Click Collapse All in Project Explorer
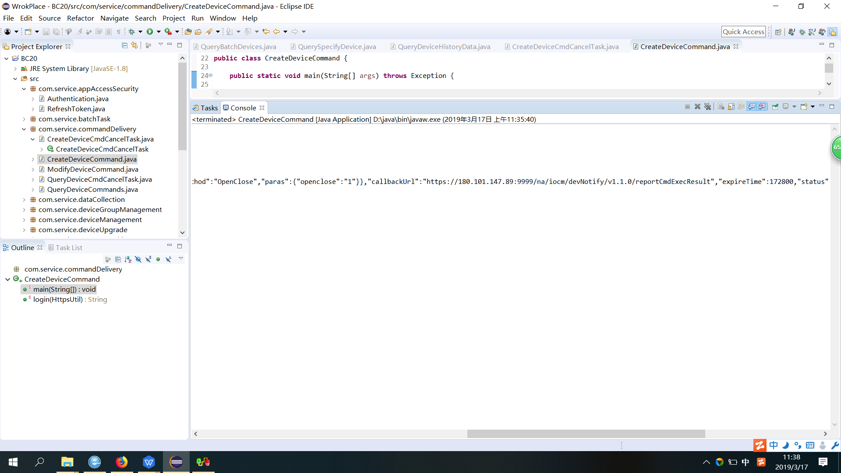Image resolution: width=841 pixels, height=473 pixels. coord(124,46)
